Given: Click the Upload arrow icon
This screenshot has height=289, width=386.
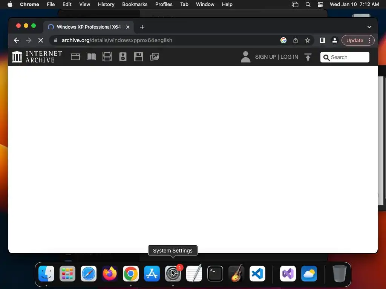Looking at the screenshot, I should tap(308, 57).
